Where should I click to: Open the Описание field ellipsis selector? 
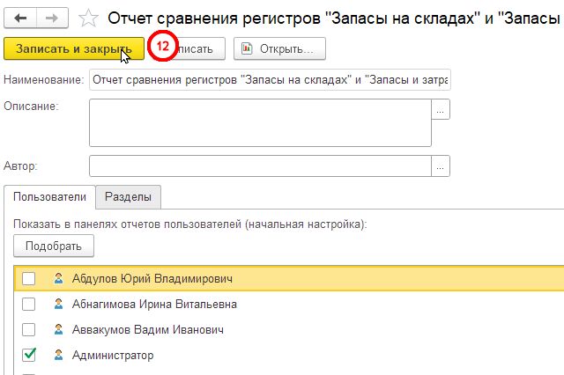tap(441, 109)
